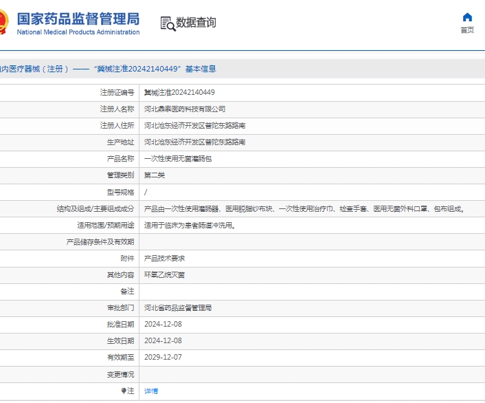Select the 环氧乙烷灭菌 value
The width and height of the screenshot is (485, 403).
(164, 275)
